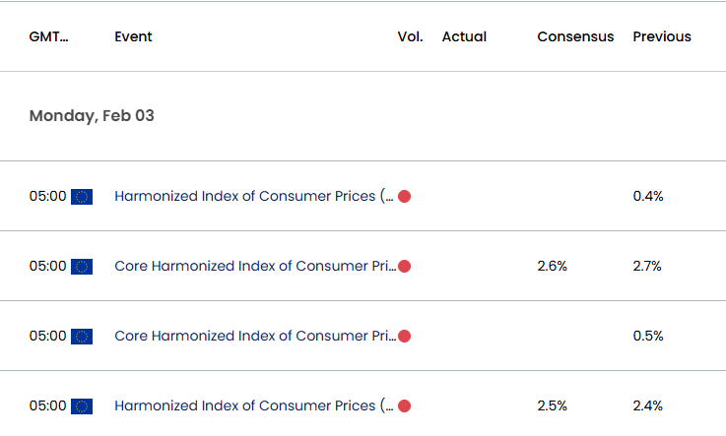The height and width of the screenshot is (436, 726).
Task: Click the Actual column header
Action: point(464,36)
